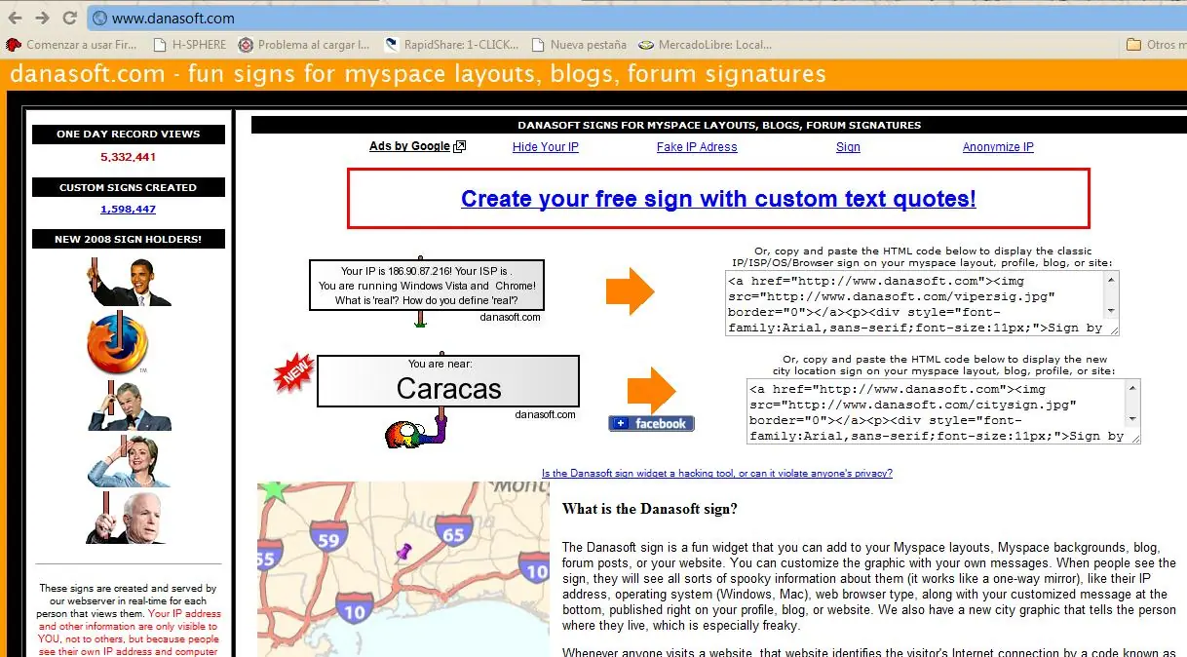Open the RapidShare 1-CLICK bookmark

click(x=451, y=44)
